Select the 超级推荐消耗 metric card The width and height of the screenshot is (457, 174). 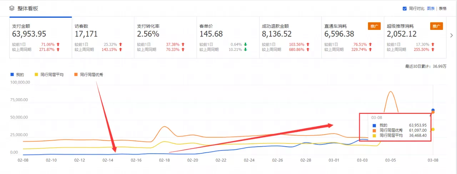(415, 38)
